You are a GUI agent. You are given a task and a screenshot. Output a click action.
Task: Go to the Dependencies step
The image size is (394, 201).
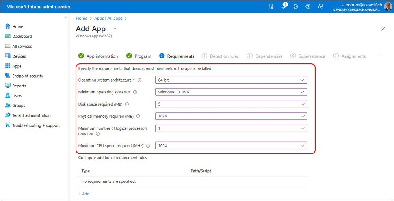(265, 56)
